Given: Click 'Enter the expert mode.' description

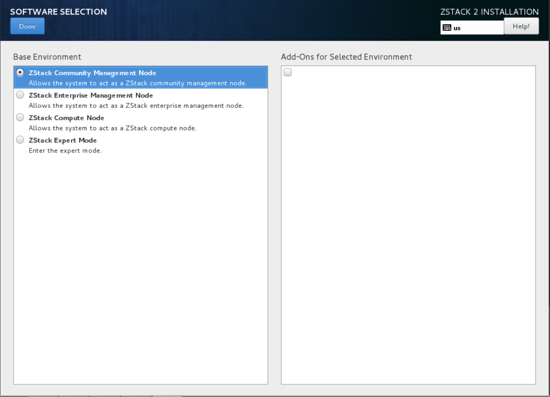Looking at the screenshot, I should (65, 151).
